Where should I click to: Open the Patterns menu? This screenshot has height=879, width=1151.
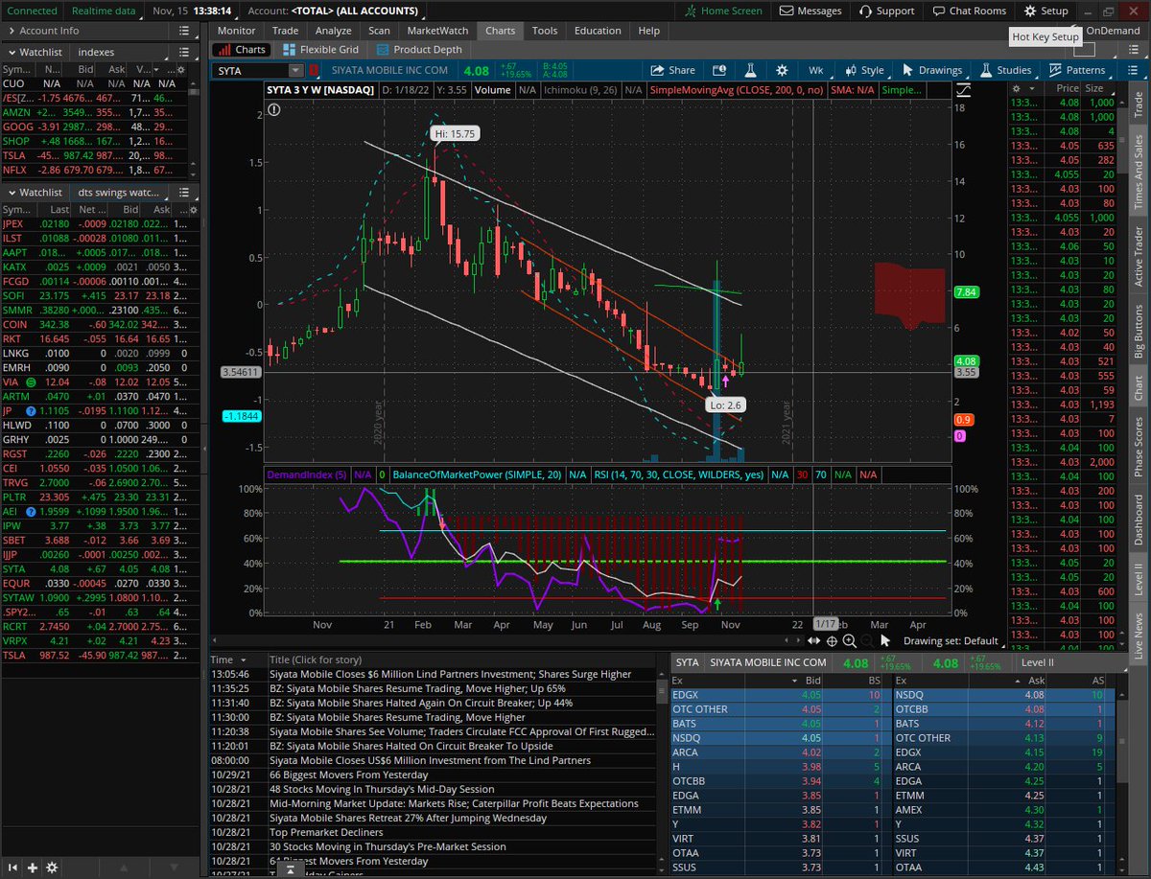pos(1076,70)
